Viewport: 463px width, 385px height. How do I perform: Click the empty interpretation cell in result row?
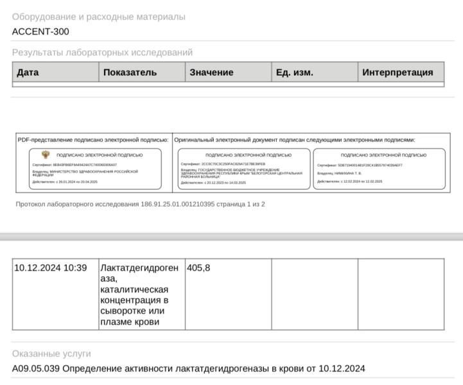pyautogui.click(x=401, y=295)
